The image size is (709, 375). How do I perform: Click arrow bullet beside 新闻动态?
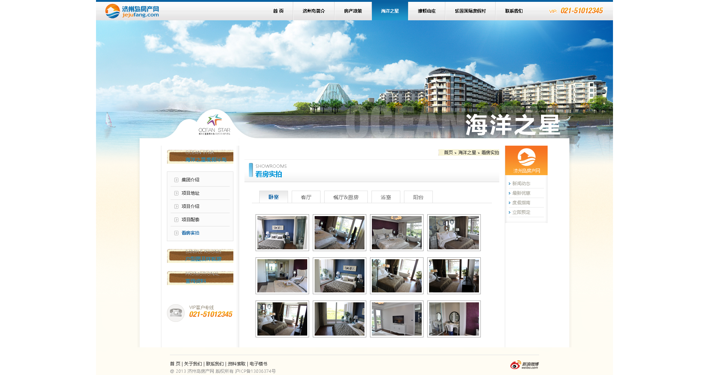pyautogui.click(x=510, y=184)
